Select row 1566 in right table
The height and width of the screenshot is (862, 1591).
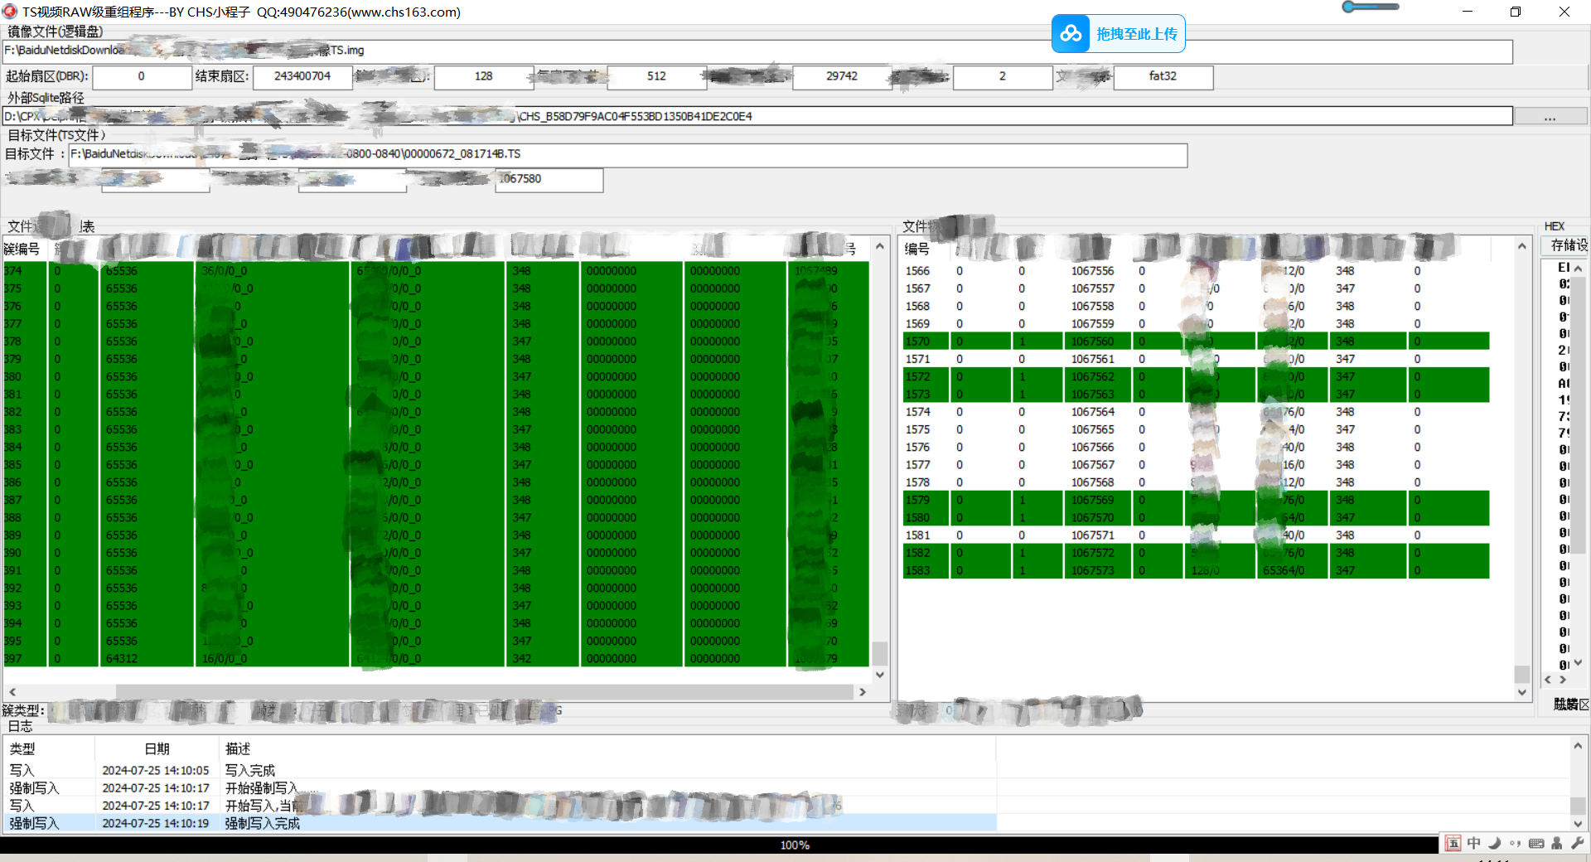pyautogui.click(x=1196, y=271)
